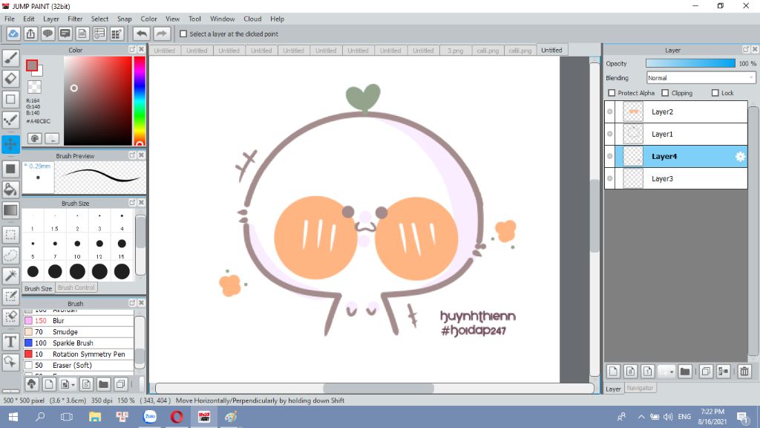The height and width of the screenshot is (428, 760).
Task: Select the Operation tool icon
Action: 10,362
